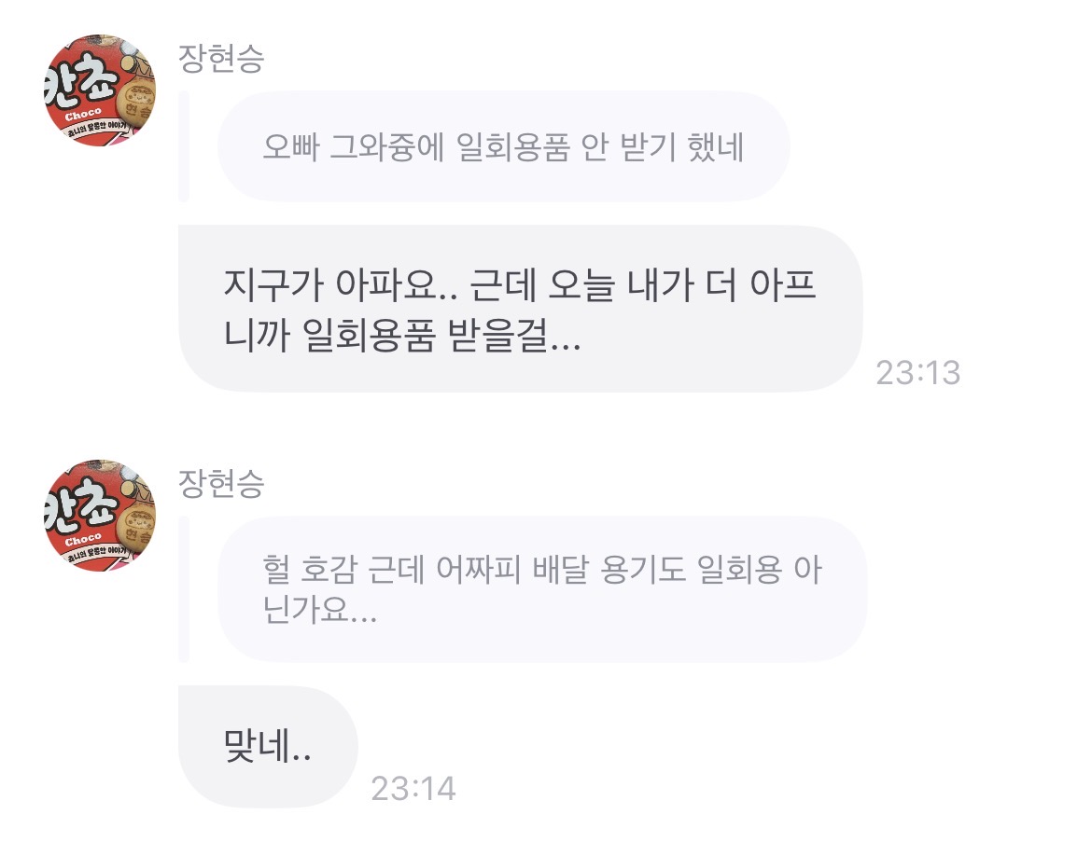Click '닌가요...' line in second quoted reply
This screenshot has height=842, width=1092.
(x=321, y=613)
